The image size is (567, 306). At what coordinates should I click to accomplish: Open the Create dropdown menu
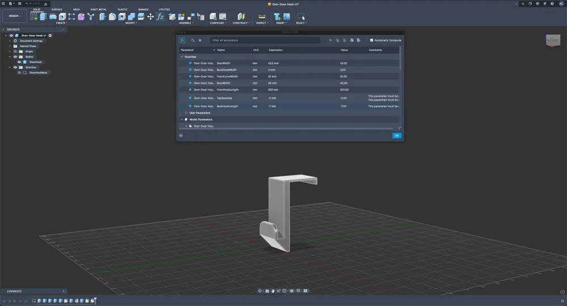point(61,23)
